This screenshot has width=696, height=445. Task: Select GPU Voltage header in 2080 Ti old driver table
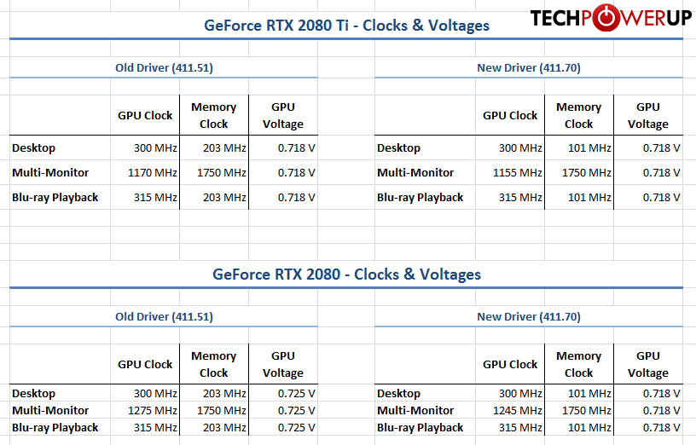tap(283, 115)
